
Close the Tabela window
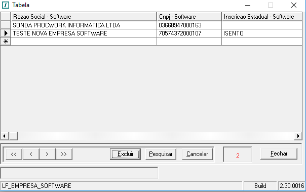(294, 5)
